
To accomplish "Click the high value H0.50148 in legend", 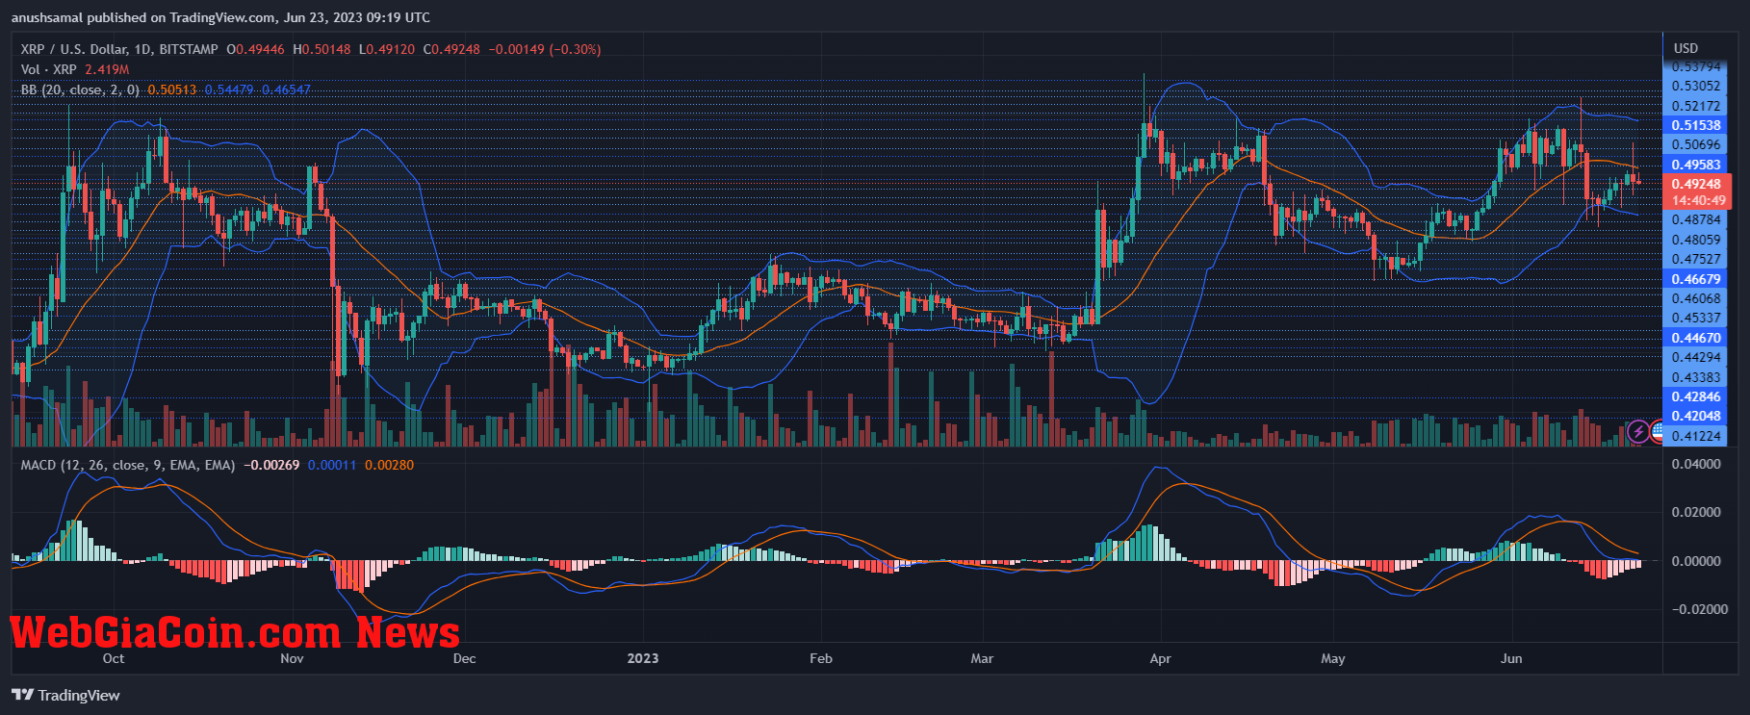I will pos(322,49).
